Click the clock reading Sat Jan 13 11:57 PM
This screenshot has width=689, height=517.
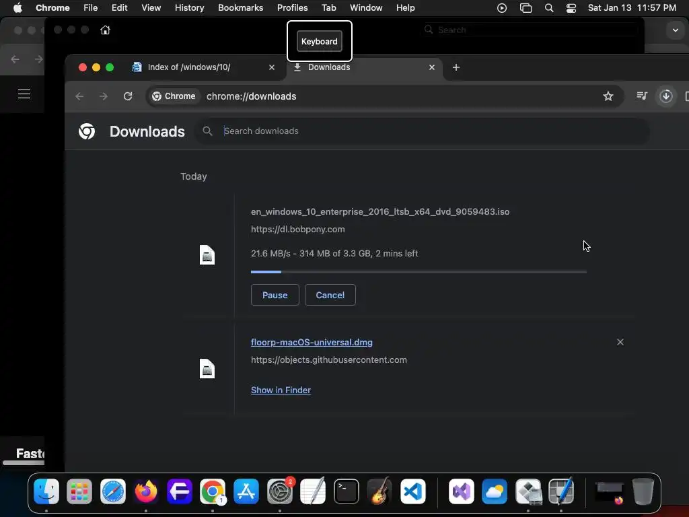tap(632, 8)
